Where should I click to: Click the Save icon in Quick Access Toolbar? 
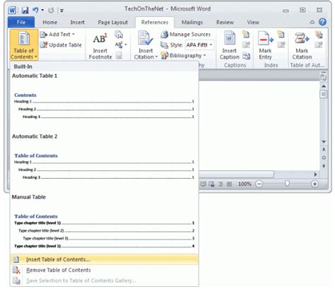pyautogui.click(x=25, y=10)
